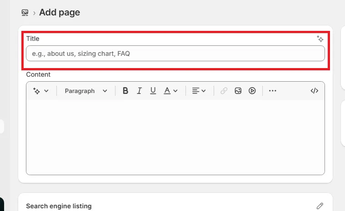Image resolution: width=345 pixels, height=211 pixels.
Task: Edit search engine listing with pencil icon
Action: click(x=320, y=206)
